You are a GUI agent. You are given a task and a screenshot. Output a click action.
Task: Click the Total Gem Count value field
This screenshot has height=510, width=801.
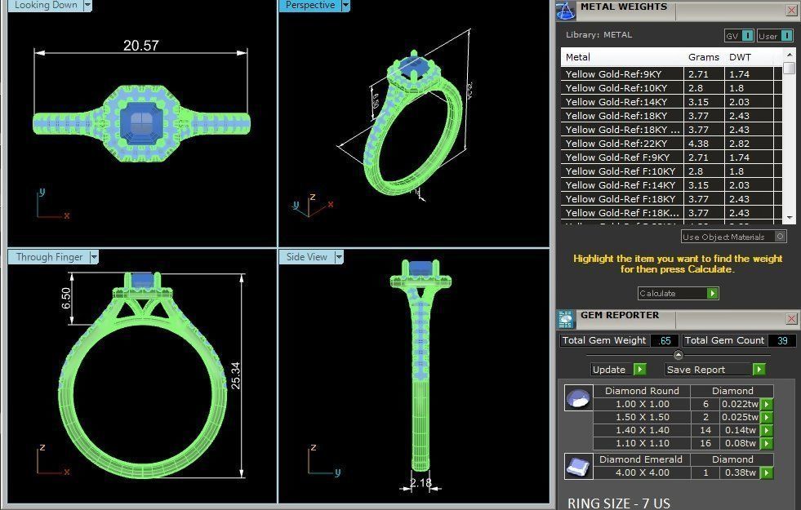(x=782, y=340)
